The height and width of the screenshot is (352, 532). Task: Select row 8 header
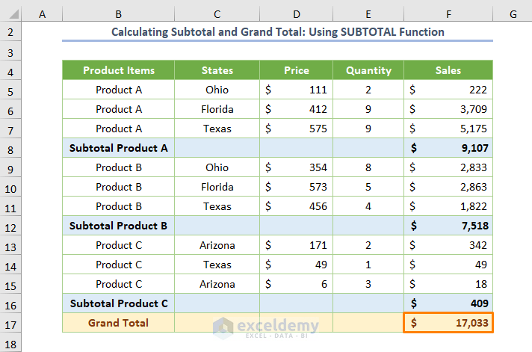(10, 148)
